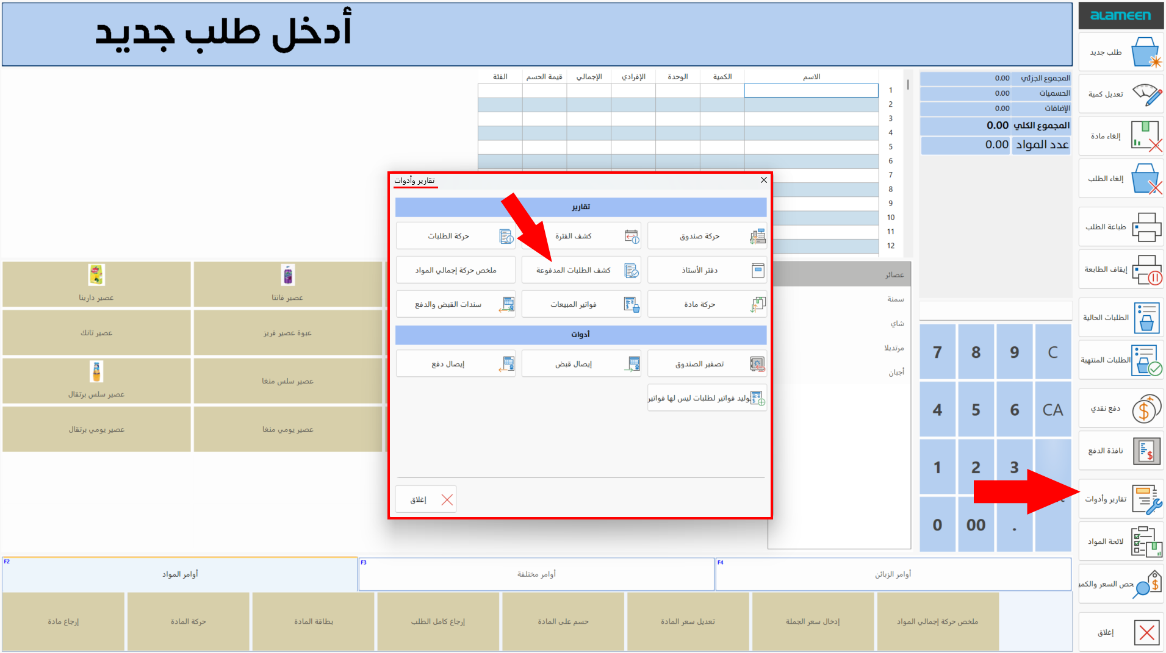This screenshot has width=1166, height=653.
Task: Switch to the misc commands tab (أوامر مختلفة)
Action: tap(536, 574)
